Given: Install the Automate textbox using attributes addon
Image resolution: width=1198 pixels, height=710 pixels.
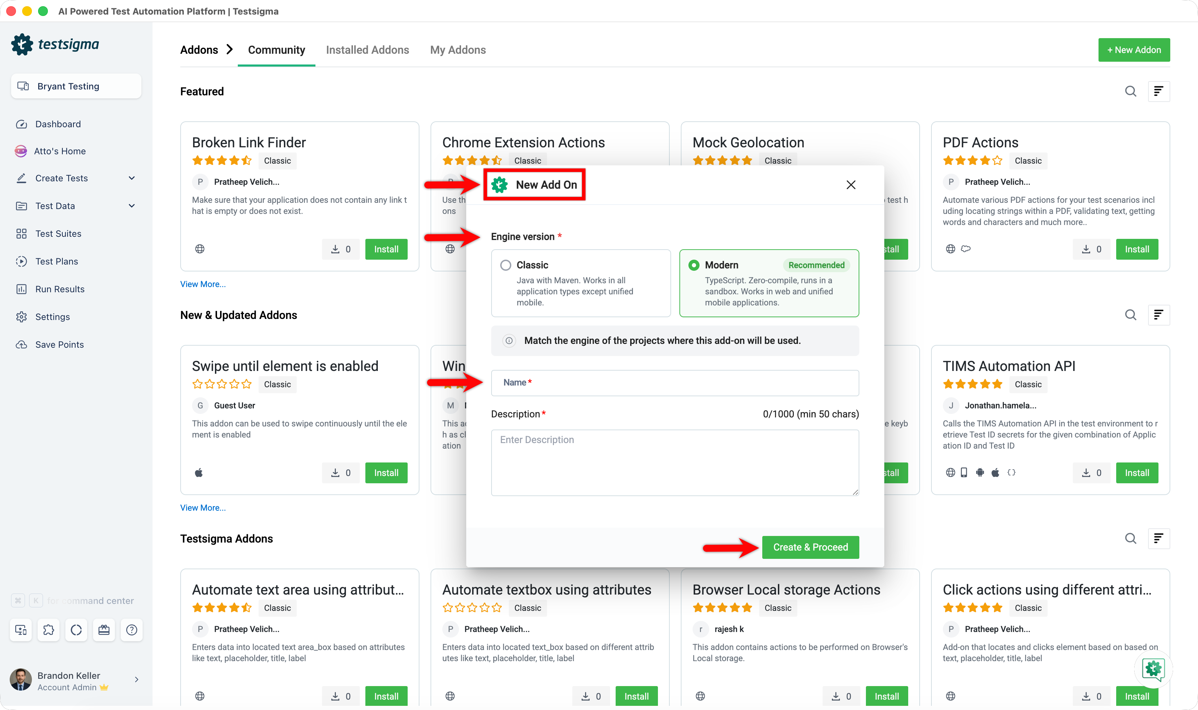Looking at the screenshot, I should [x=636, y=696].
